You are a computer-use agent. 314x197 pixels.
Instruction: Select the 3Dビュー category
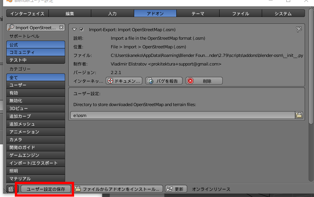35,108
